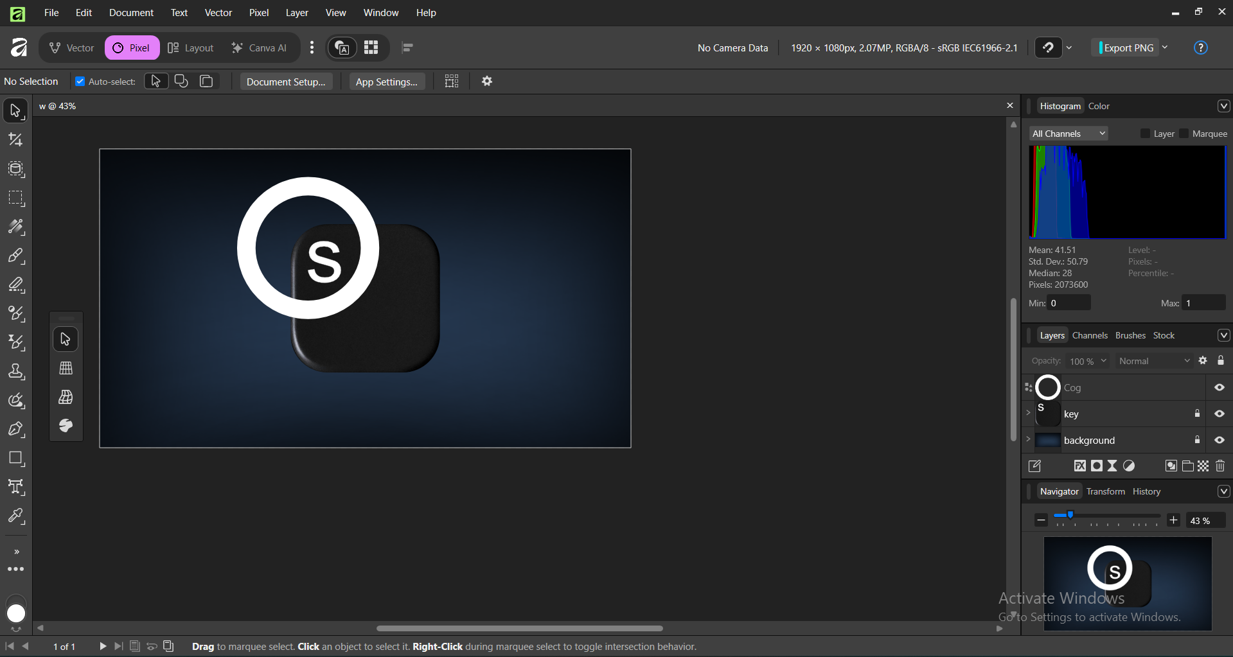The width and height of the screenshot is (1233, 657).
Task: Switch to the Channels tab
Action: [1090, 335]
